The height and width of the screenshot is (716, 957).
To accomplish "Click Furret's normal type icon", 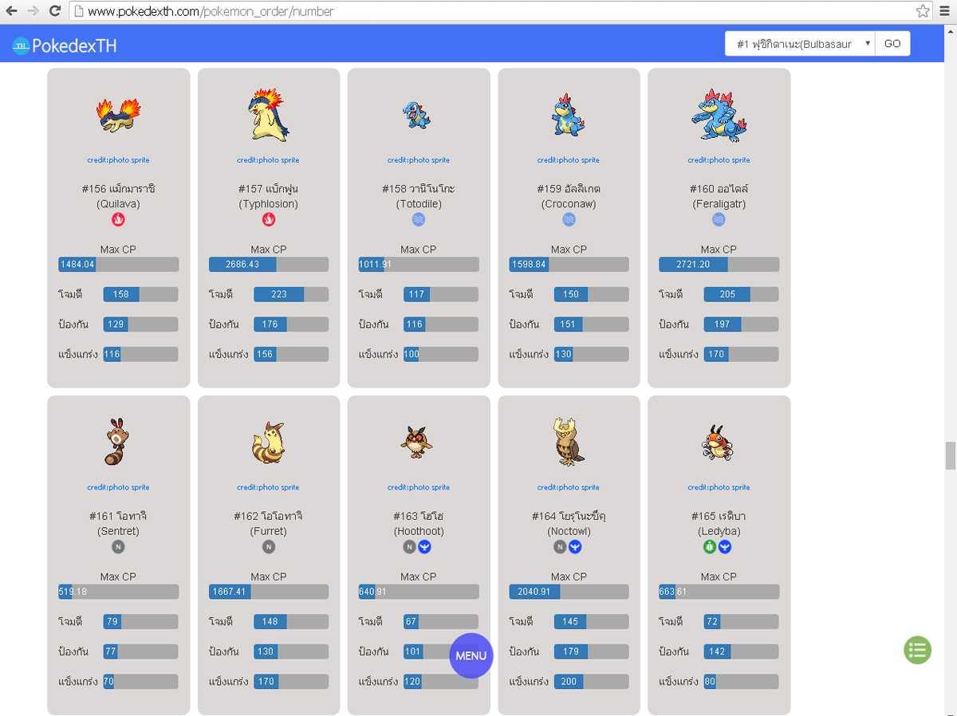I will pyautogui.click(x=269, y=547).
